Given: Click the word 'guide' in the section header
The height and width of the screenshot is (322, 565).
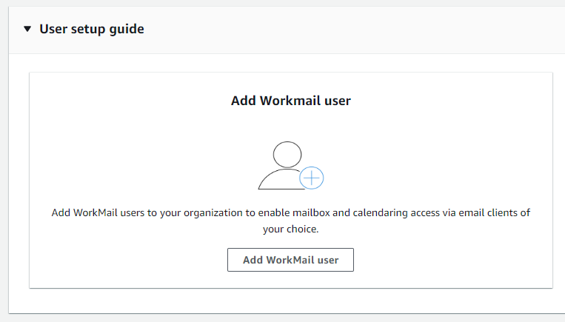Looking at the screenshot, I should [x=127, y=30].
